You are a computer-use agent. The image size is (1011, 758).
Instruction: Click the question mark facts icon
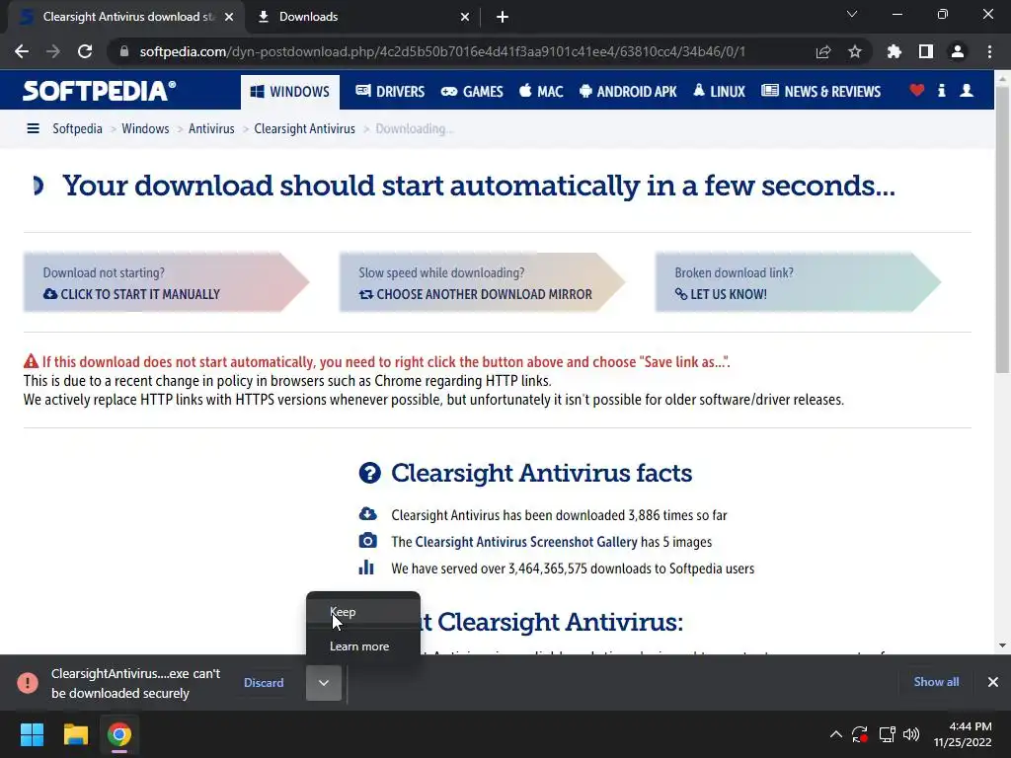tap(369, 473)
